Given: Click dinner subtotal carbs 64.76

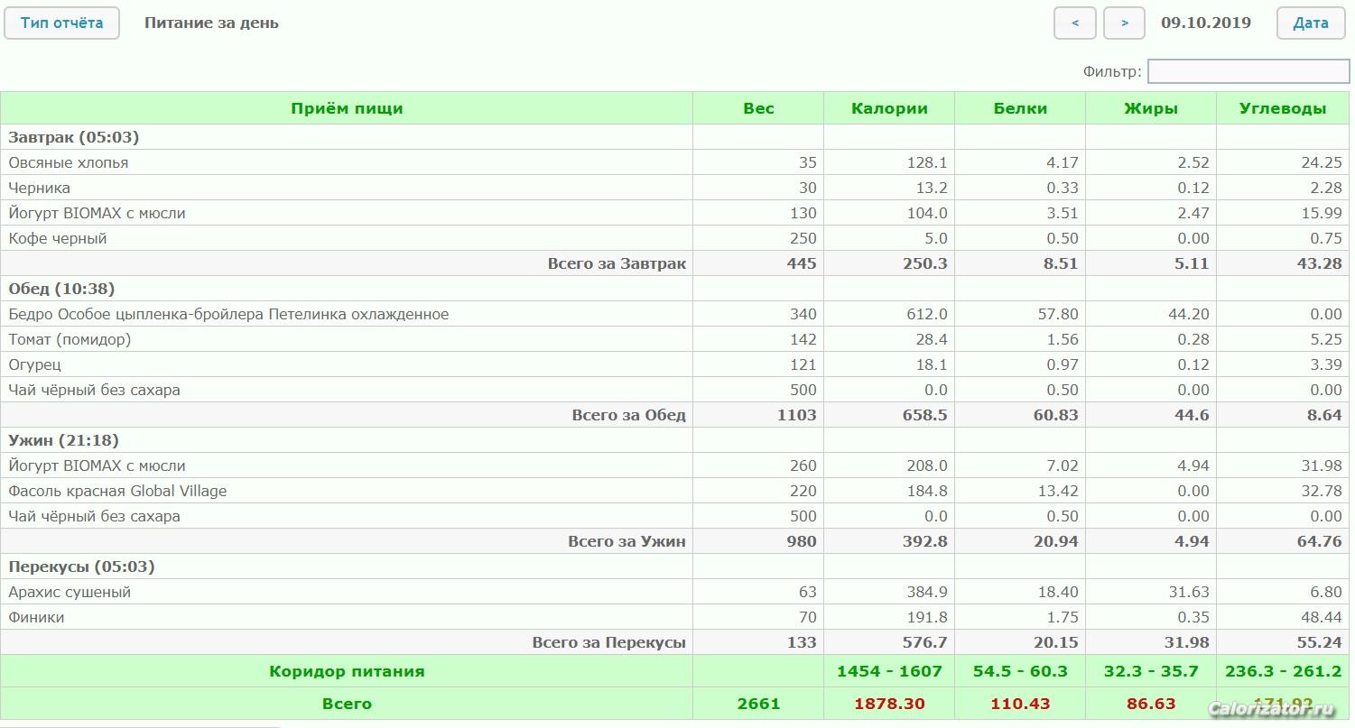Looking at the screenshot, I should [x=1319, y=541].
